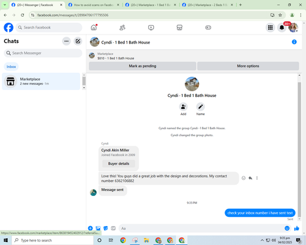Open the Gaming icon in top navigation
This screenshot has width=306, height=245.
[x=208, y=28]
